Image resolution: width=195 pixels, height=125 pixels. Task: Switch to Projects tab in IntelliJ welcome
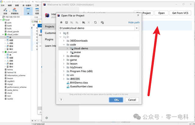(49, 27)
